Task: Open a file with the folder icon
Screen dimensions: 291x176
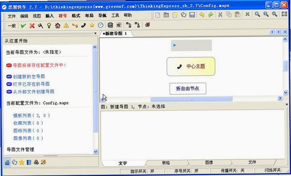Action: point(166,15)
